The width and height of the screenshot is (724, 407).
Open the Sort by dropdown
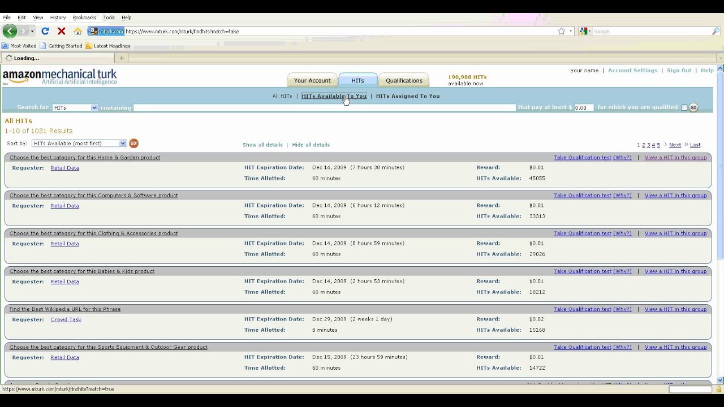coord(79,144)
